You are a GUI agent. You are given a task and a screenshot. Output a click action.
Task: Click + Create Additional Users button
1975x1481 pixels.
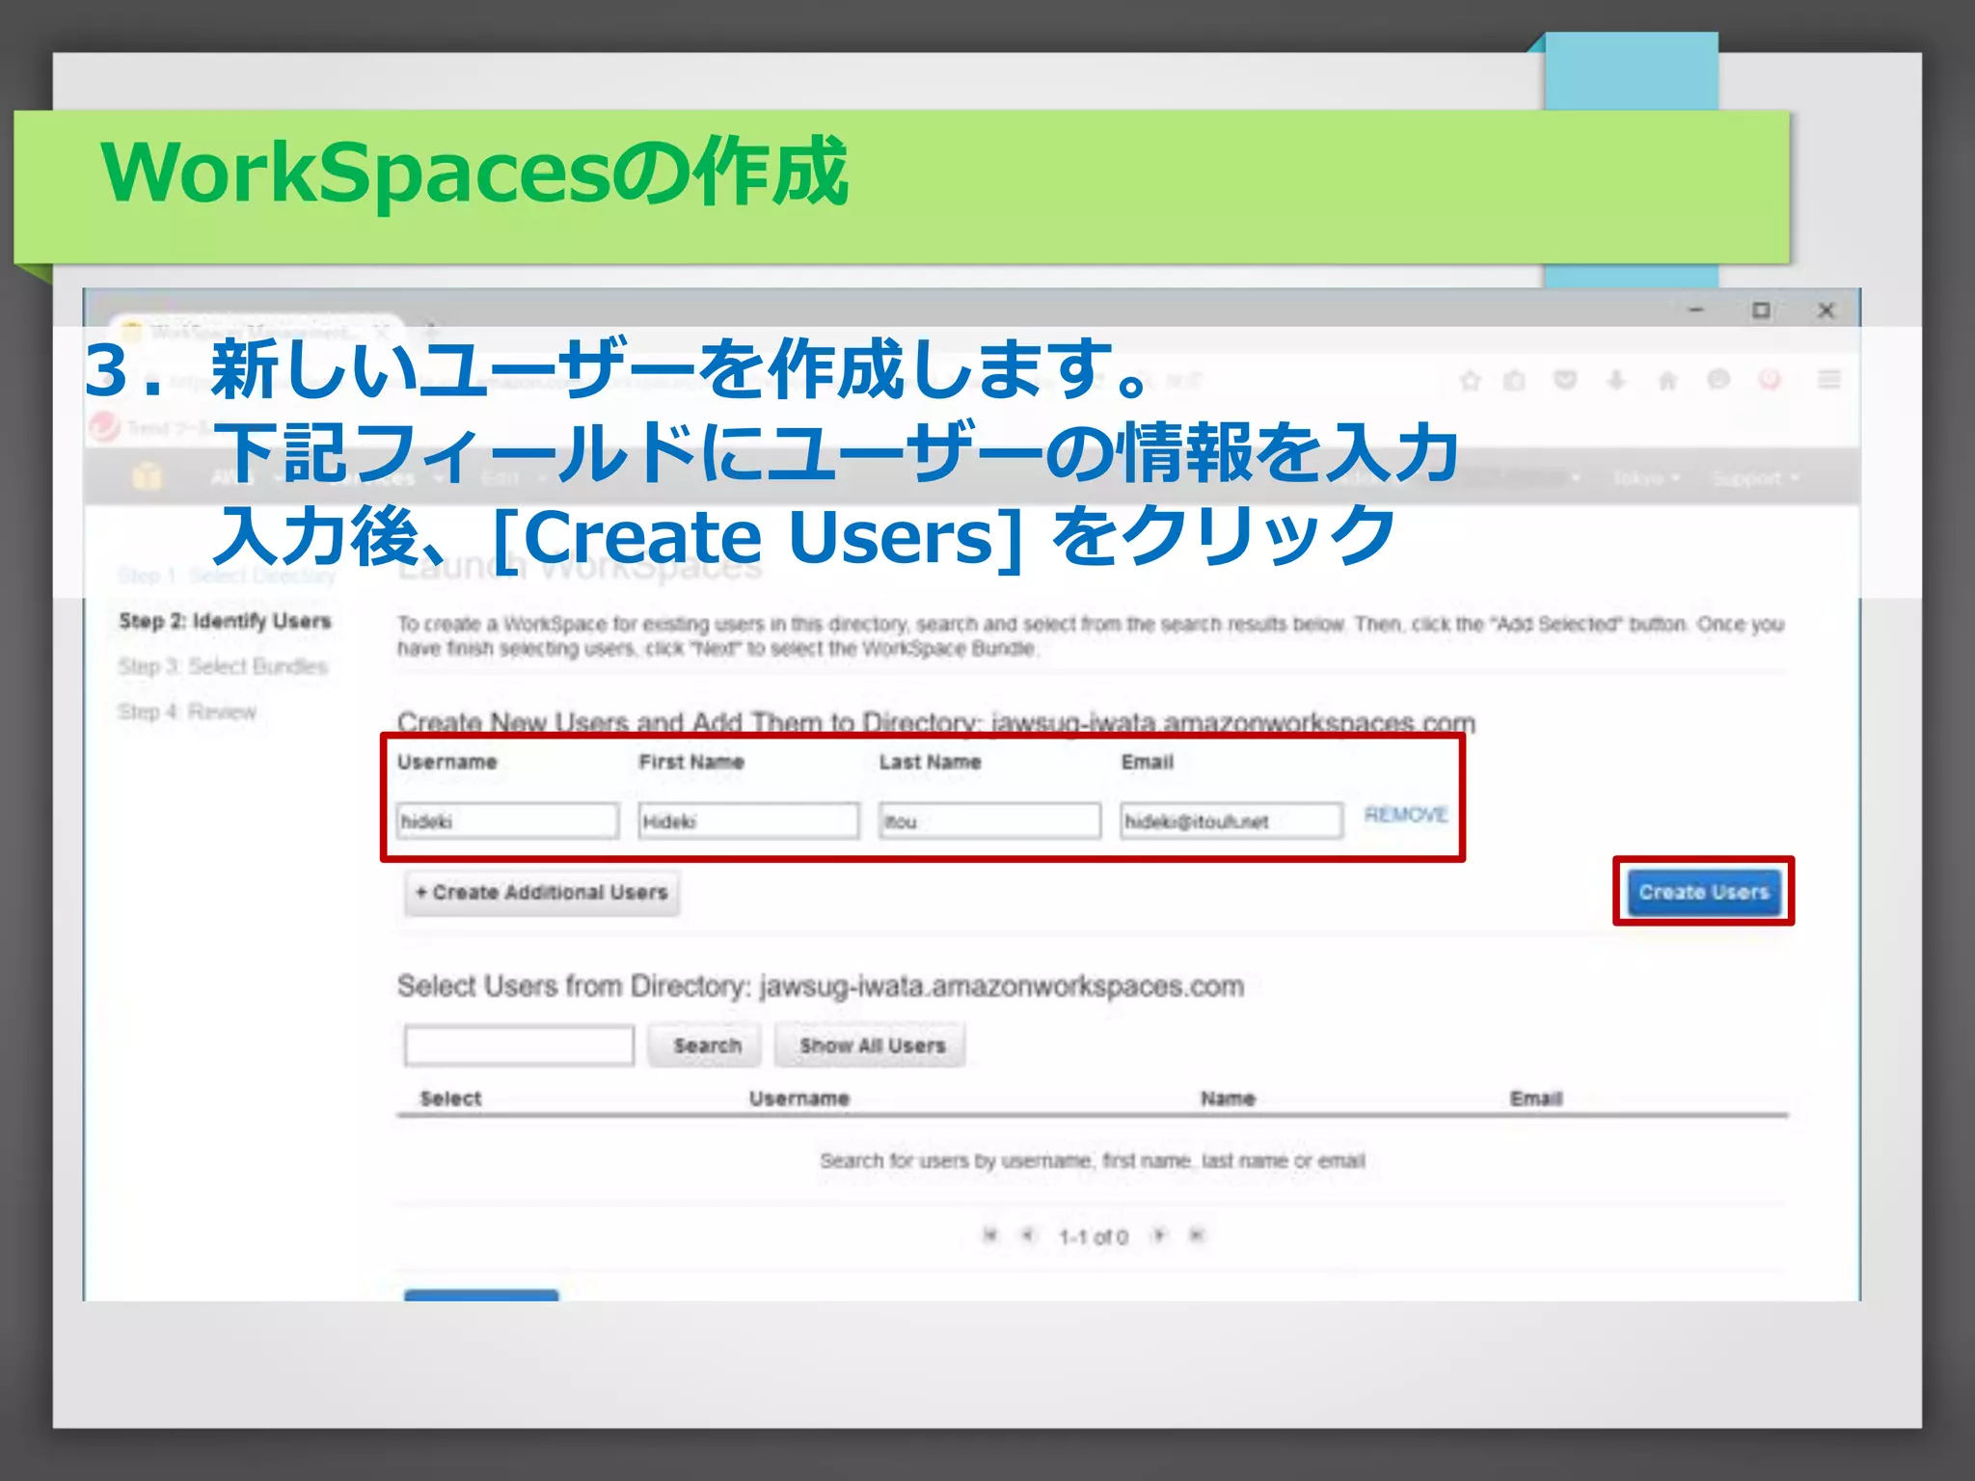point(542,893)
